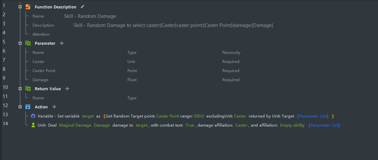Image resolution: width=378 pixels, height=160 pixels.
Task: Click the Variable action icon on line 13
Action: [33, 116]
